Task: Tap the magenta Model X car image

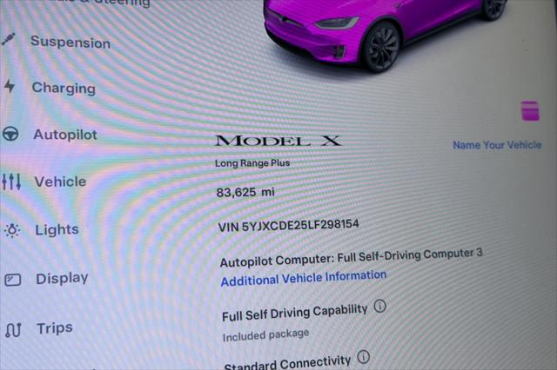Action: click(x=386, y=33)
